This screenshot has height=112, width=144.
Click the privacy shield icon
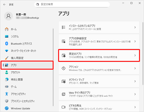pos(7,101)
